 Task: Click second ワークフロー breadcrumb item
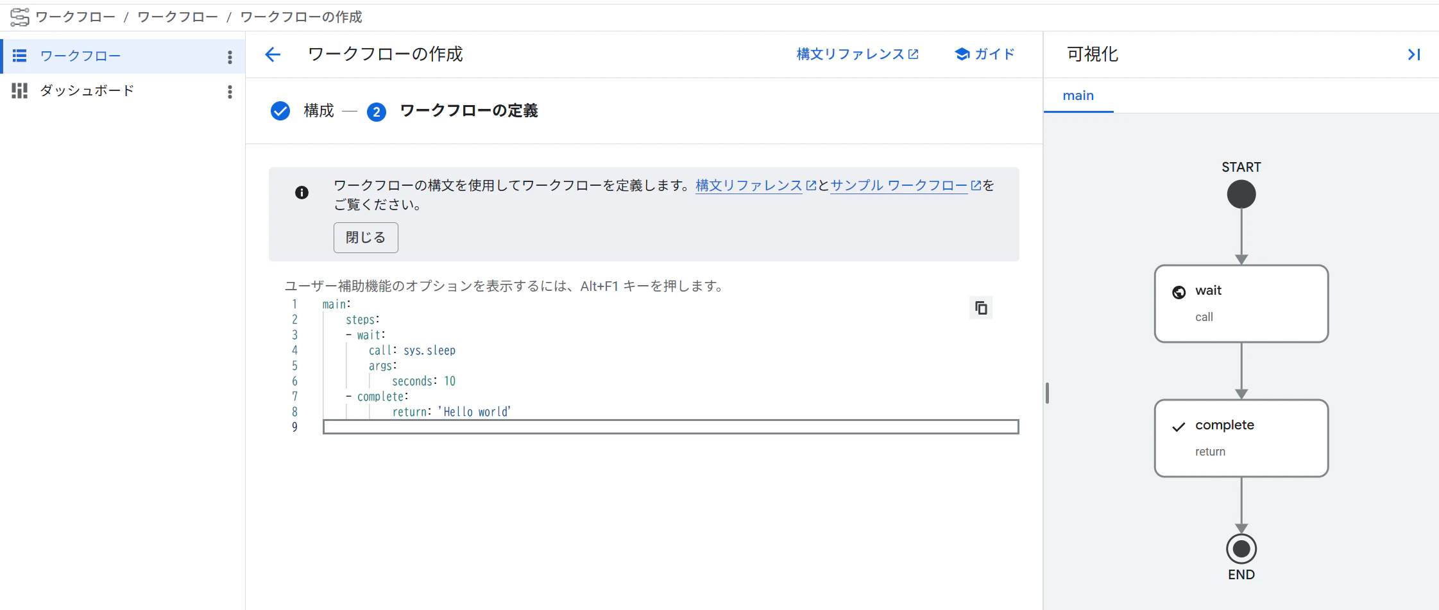178,17
